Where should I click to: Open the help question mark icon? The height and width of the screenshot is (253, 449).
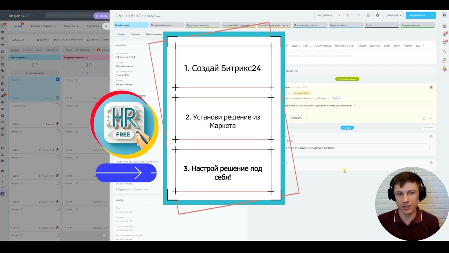(x=444, y=15)
